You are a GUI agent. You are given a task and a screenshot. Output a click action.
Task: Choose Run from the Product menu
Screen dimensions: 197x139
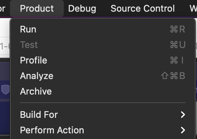[x=103, y=29]
